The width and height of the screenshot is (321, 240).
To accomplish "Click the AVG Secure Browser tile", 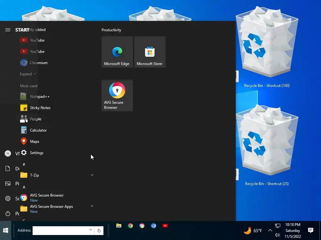I will tap(117, 96).
